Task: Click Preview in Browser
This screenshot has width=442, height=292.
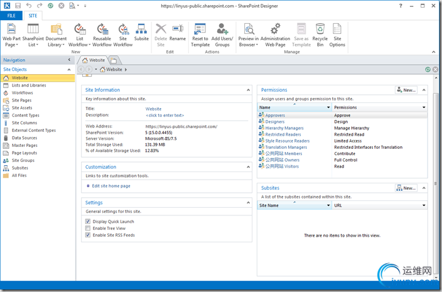Action: tap(249, 35)
